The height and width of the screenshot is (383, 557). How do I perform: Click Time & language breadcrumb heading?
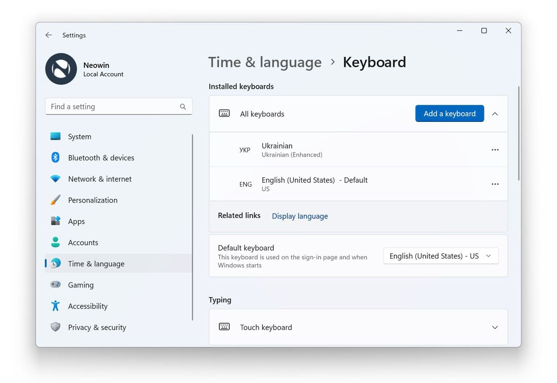265,62
